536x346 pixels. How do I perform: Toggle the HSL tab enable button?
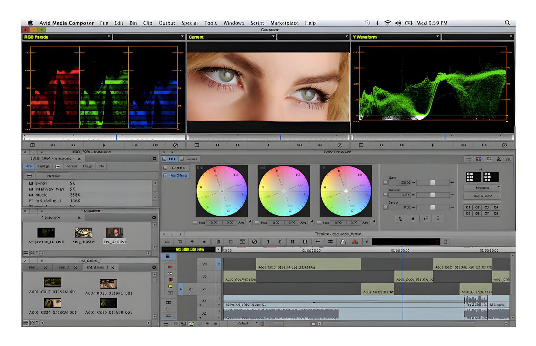pos(165,159)
